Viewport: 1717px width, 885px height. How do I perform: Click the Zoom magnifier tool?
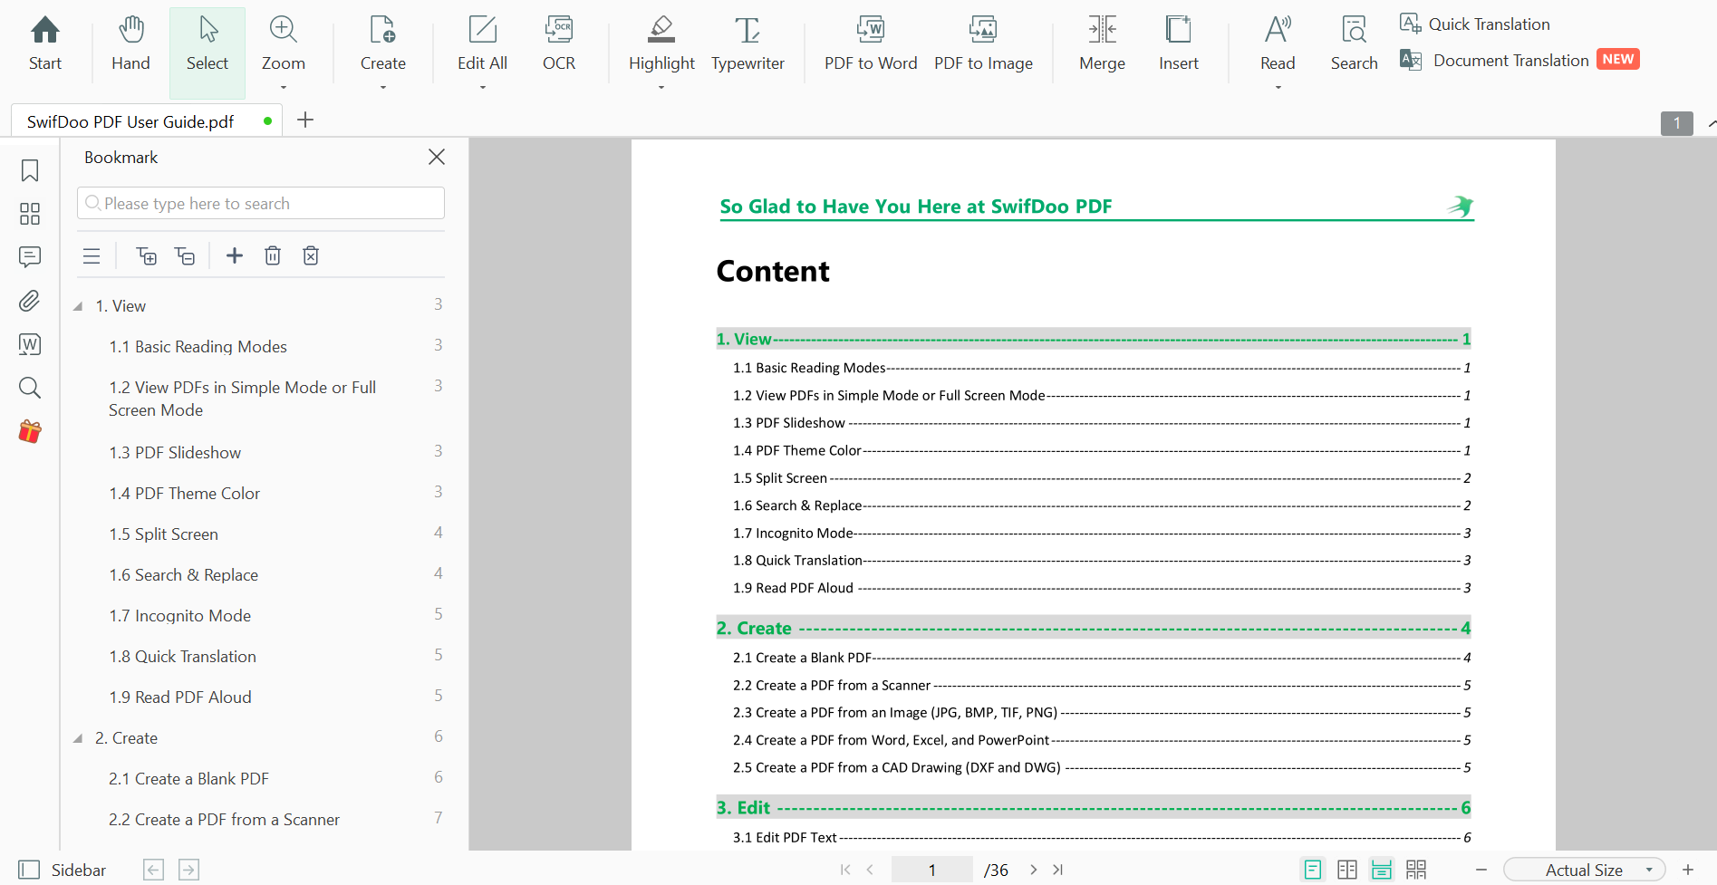284,43
